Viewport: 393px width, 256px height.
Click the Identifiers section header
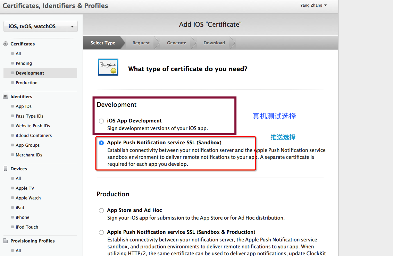(21, 96)
